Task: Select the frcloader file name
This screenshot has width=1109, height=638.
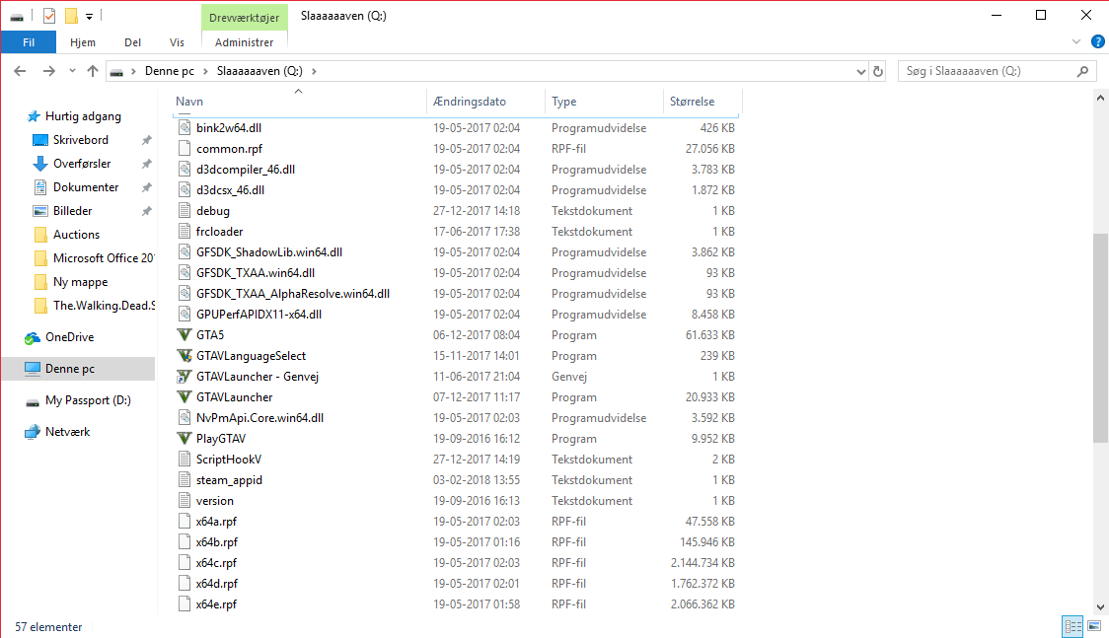Action: pyautogui.click(x=219, y=231)
